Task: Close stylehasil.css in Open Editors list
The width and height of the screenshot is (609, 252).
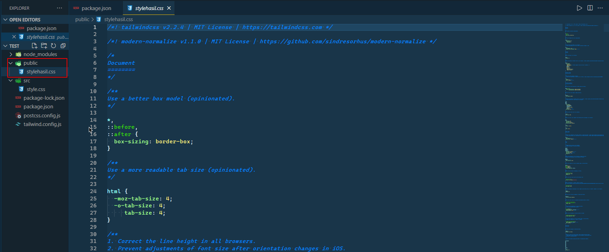Action: click(14, 37)
